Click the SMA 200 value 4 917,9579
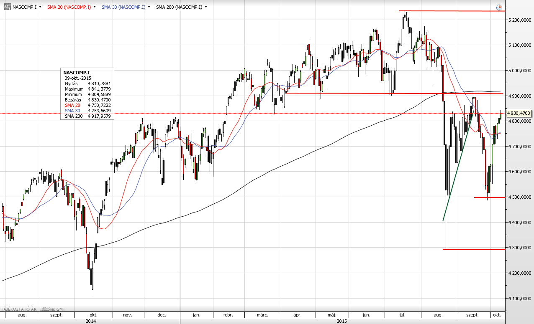The height and width of the screenshot is (324, 534). 100,116
